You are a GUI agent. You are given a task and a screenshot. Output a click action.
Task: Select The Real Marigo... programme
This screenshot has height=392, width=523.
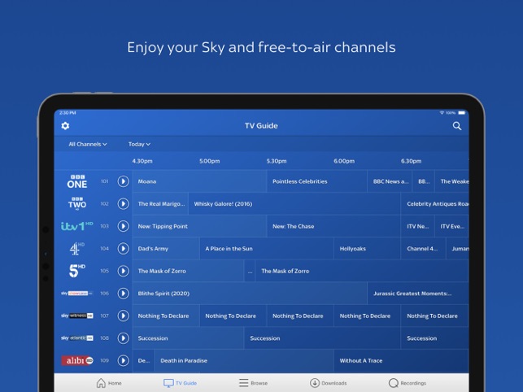(x=160, y=204)
